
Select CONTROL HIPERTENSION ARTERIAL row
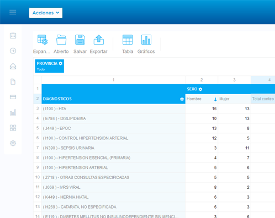coord(113,138)
